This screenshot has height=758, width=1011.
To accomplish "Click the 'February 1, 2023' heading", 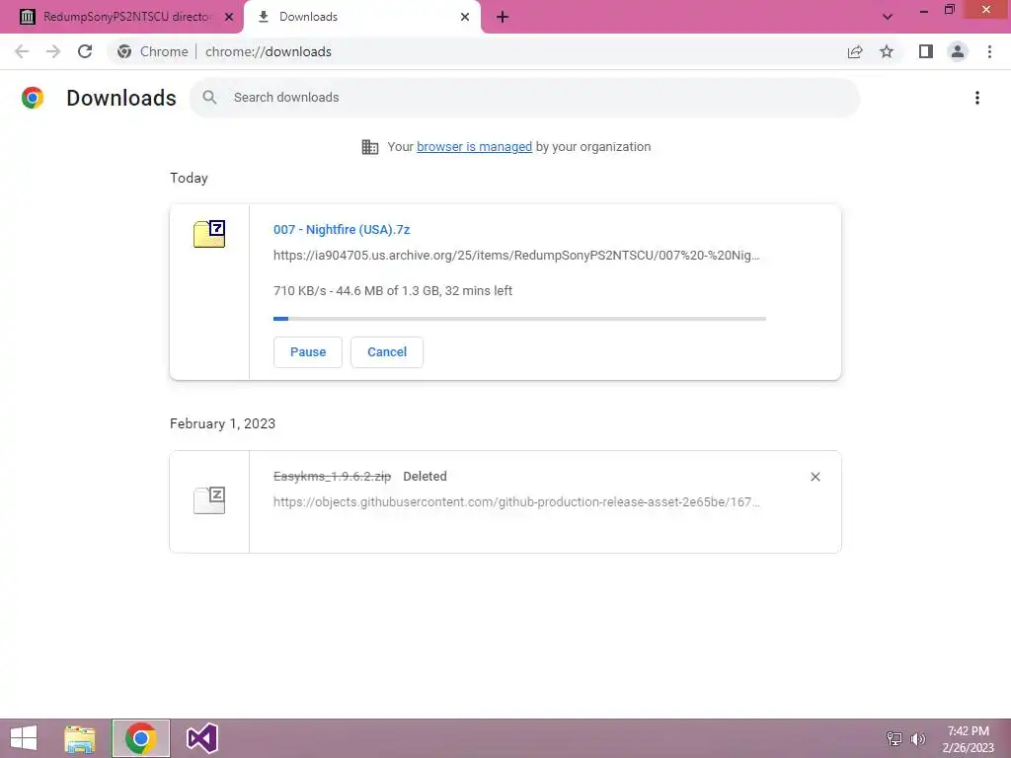I will (222, 423).
